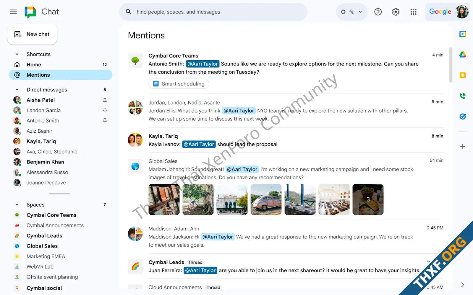Viewport: 473px width, 295px height.
Task: Toggle pin for Aisha Patel
Action: (x=105, y=100)
